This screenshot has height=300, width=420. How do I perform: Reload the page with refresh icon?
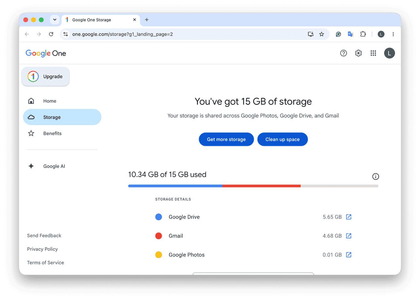click(51, 34)
